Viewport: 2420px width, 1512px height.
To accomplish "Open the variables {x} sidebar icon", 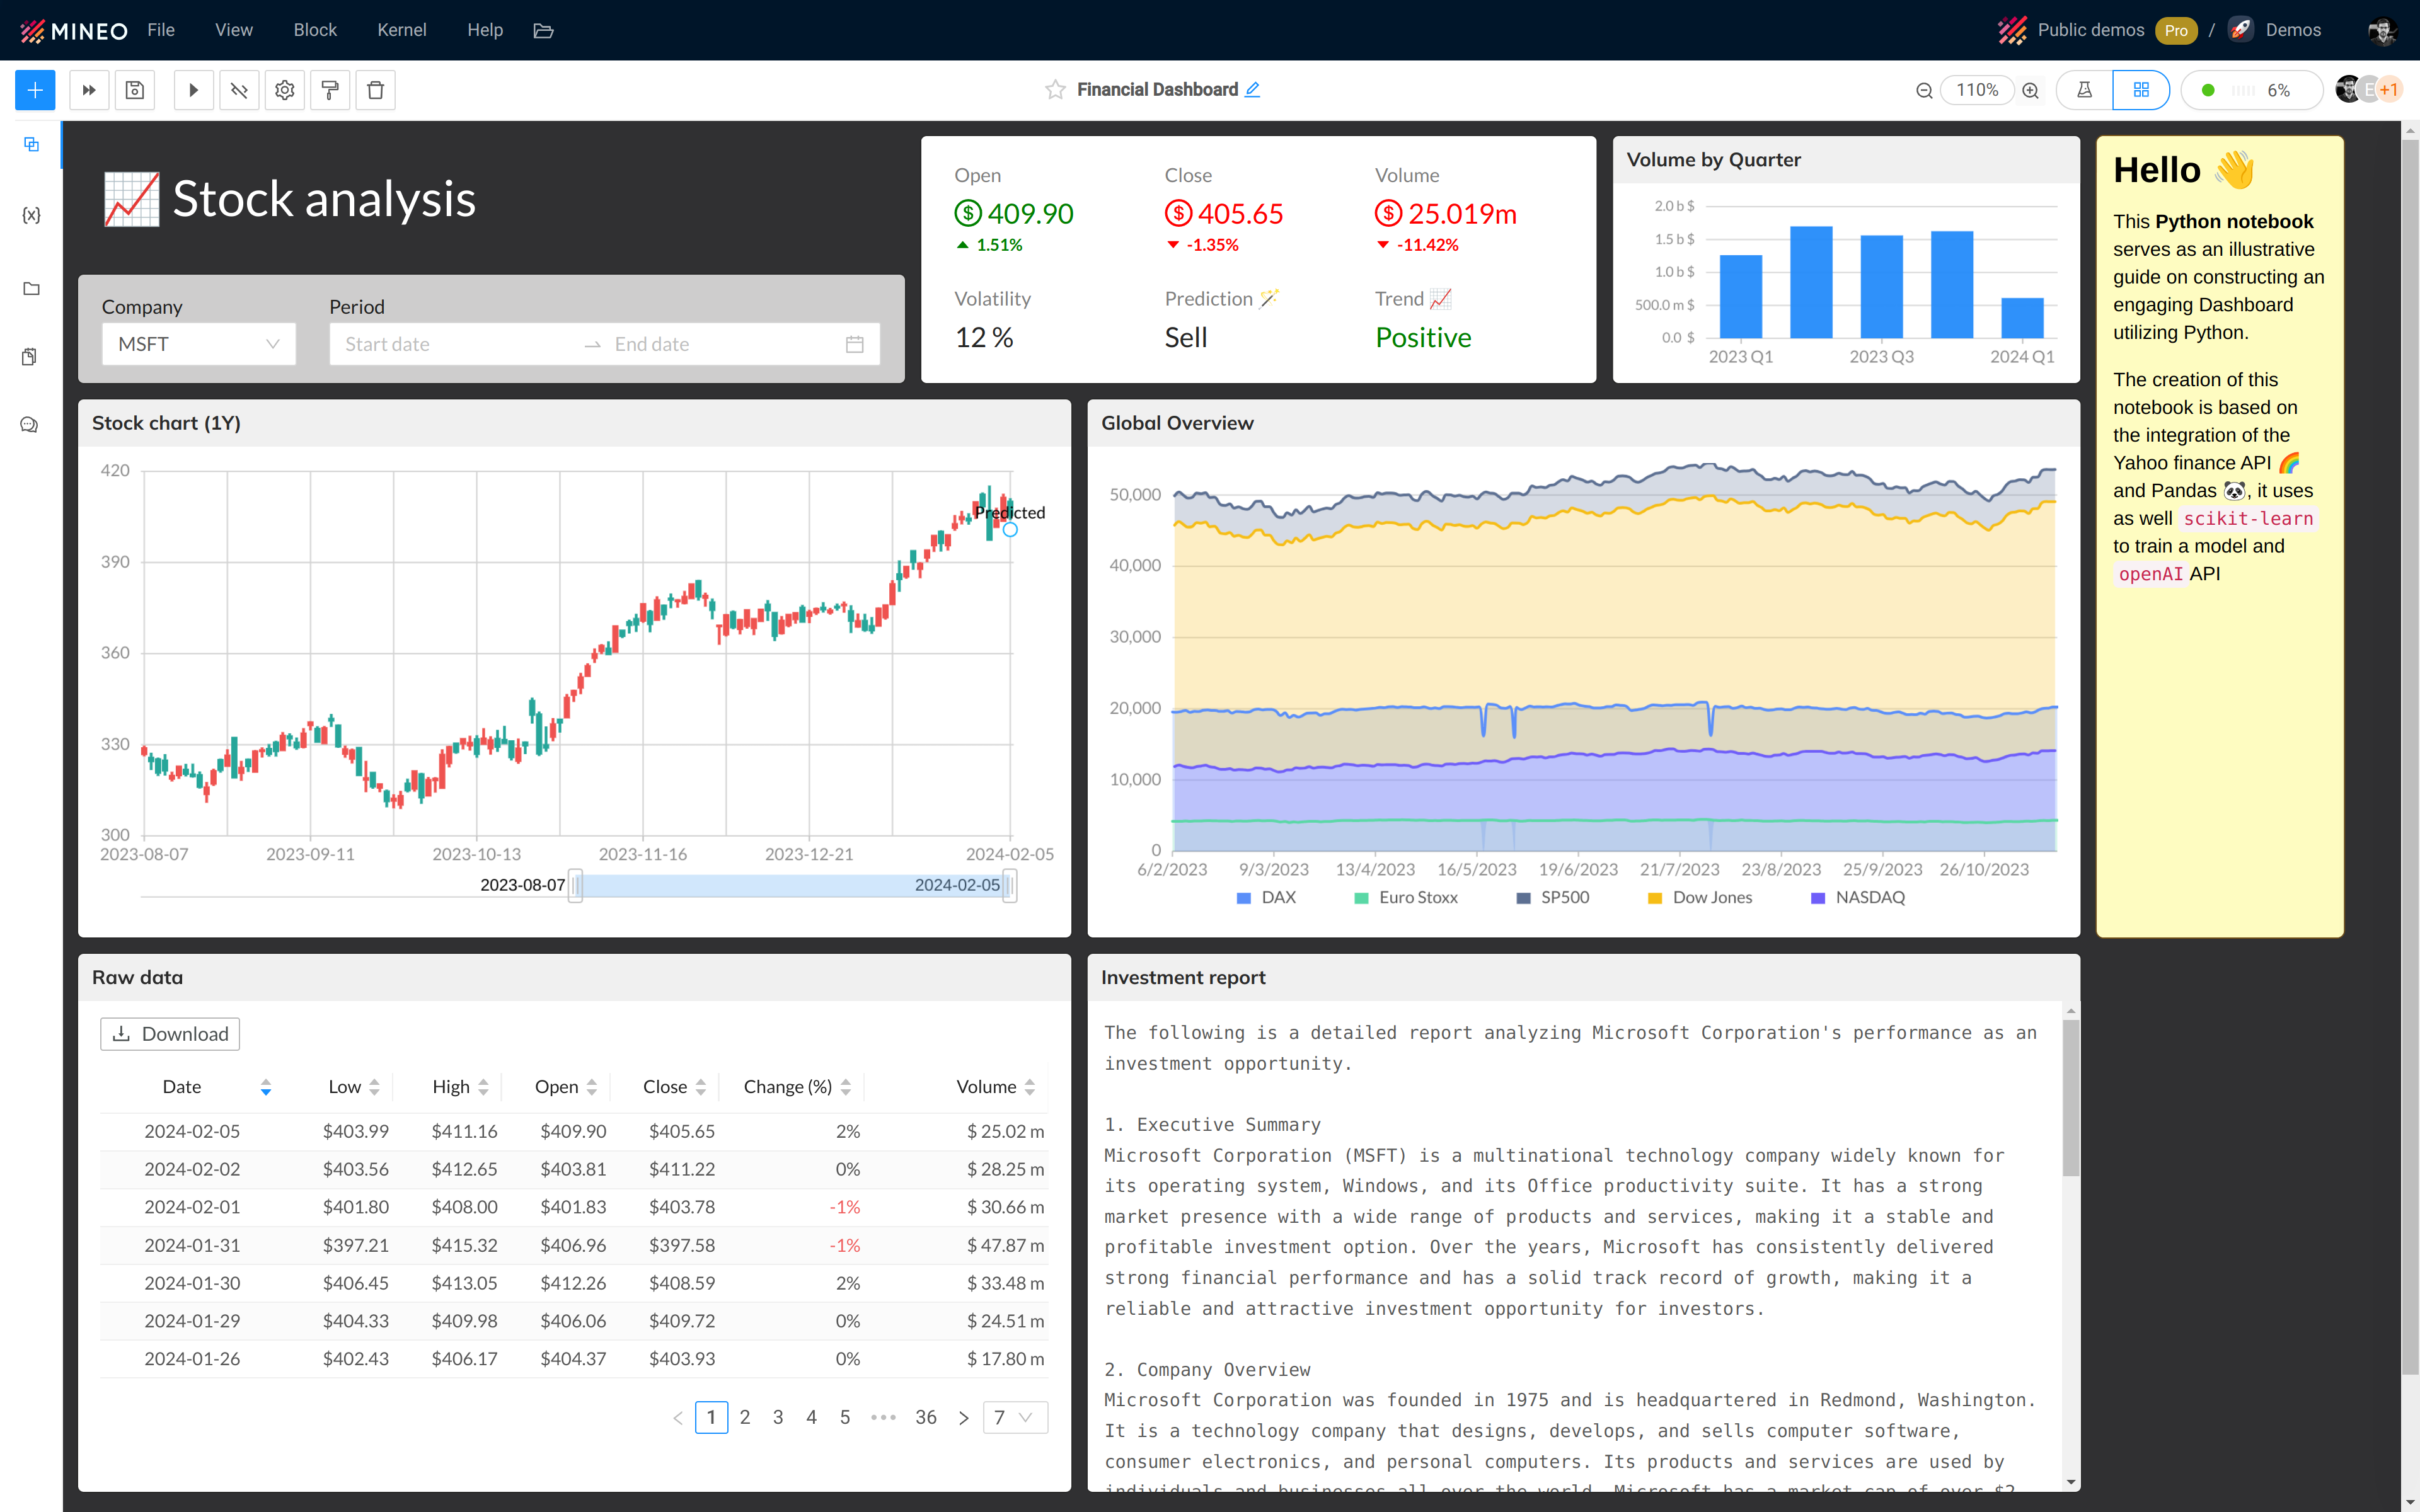I will [x=31, y=215].
